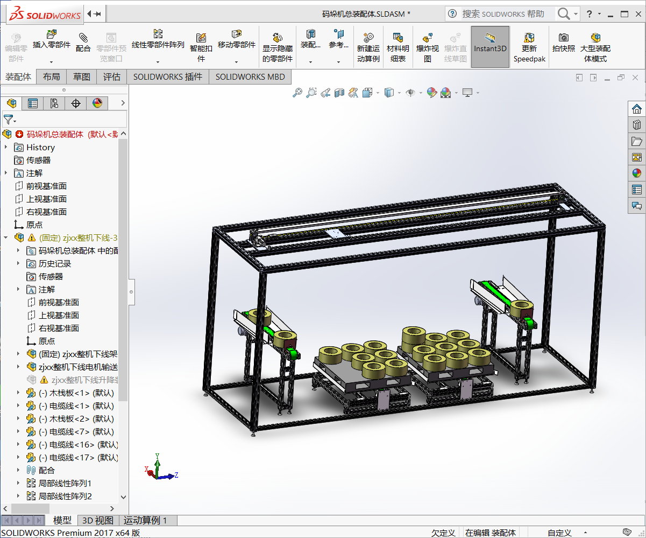The height and width of the screenshot is (538, 646).
Task: Open File Explorer folder icon in task pane
Action: pos(637,141)
